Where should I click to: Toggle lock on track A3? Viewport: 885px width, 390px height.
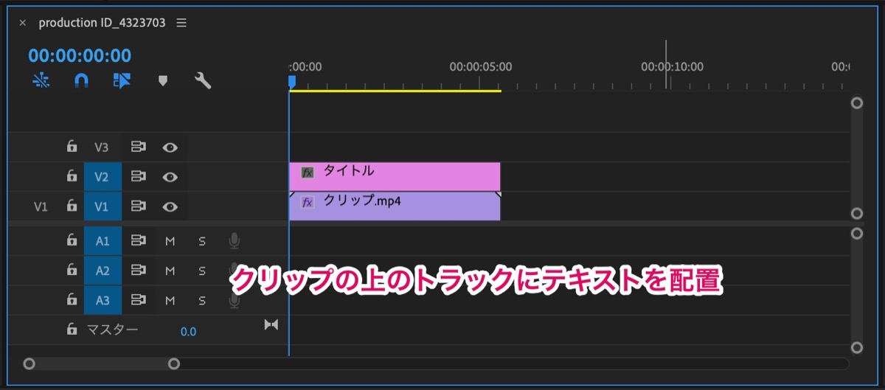point(72,300)
